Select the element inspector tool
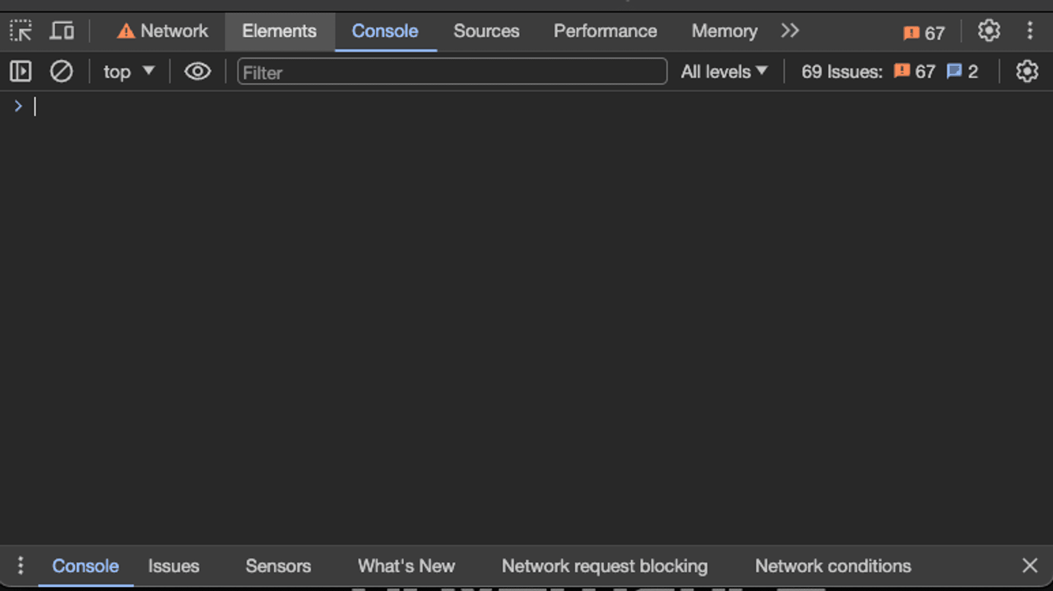 pos(22,31)
